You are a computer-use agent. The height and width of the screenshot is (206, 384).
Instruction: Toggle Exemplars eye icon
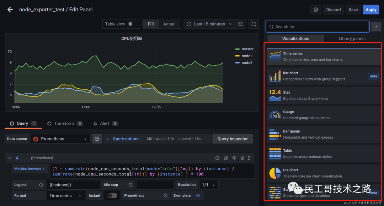(x=198, y=195)
